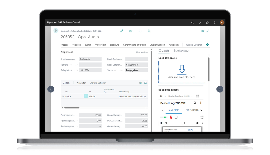This screenshot has height=155, width=270.
Task: Toggle fullscreen in edoc viewer
Action: pos(202,117)
